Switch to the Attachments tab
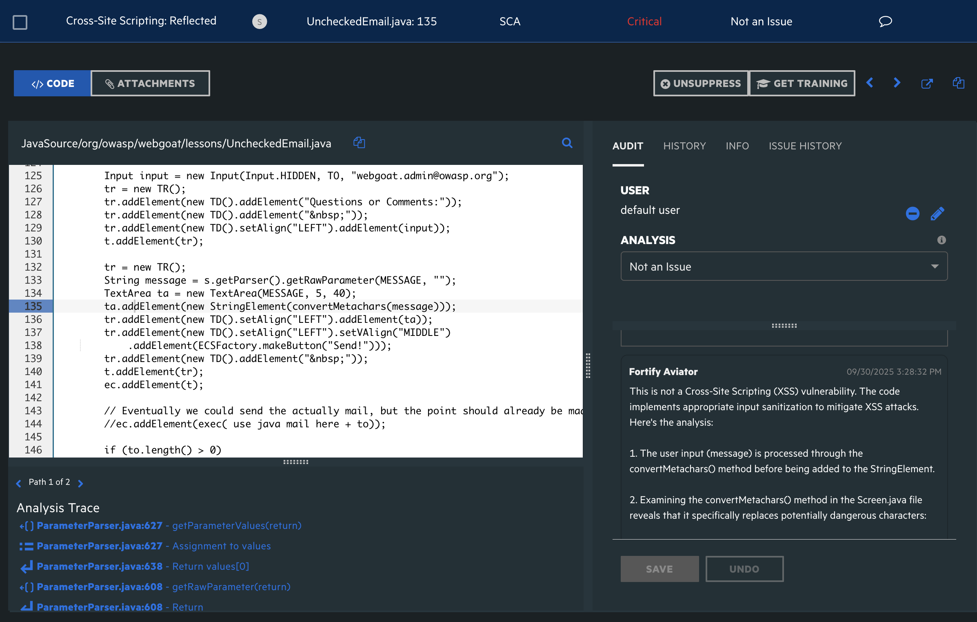This screenshot has width=977, height=622. 150,84
